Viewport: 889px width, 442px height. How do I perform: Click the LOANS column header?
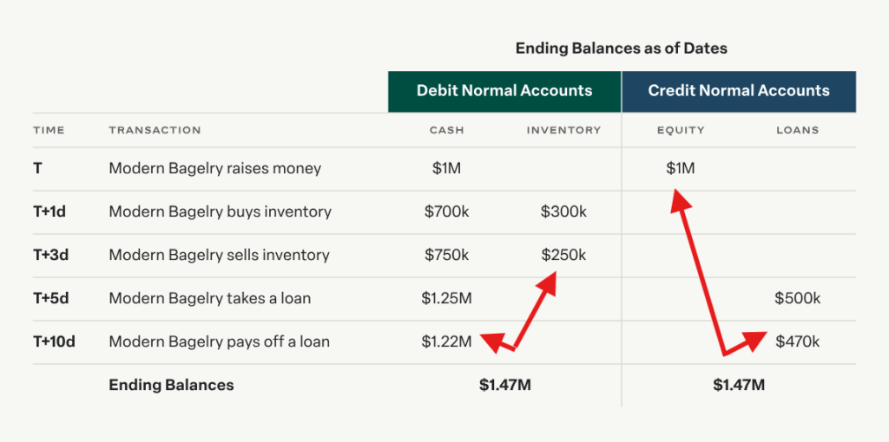797,130
